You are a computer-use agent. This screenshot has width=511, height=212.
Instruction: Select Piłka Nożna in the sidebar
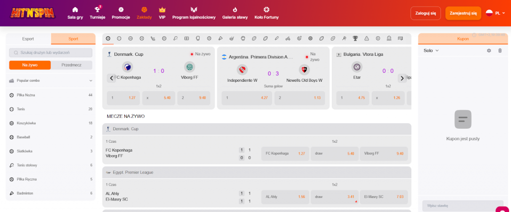click(50, 95)
